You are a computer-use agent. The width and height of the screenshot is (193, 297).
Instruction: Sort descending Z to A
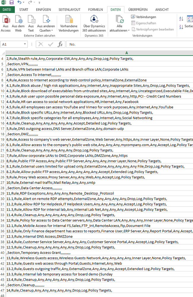pos(181,27)
